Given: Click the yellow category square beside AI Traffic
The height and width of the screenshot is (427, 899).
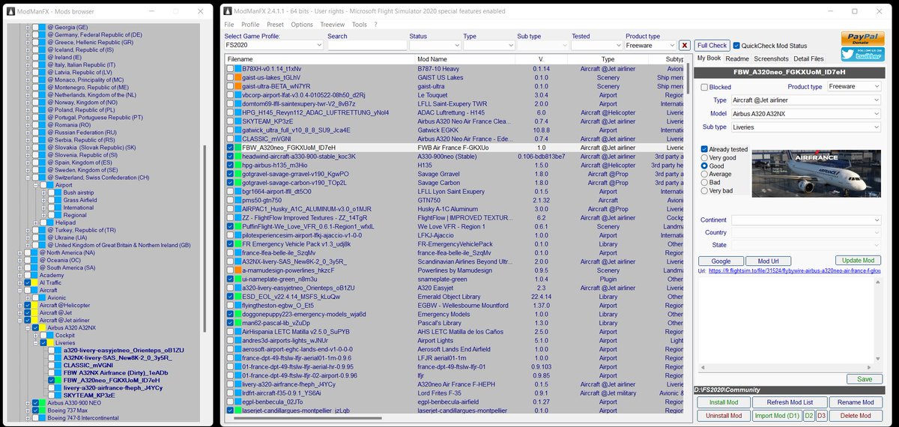Looking at the screenshot, I should (36, 282).
